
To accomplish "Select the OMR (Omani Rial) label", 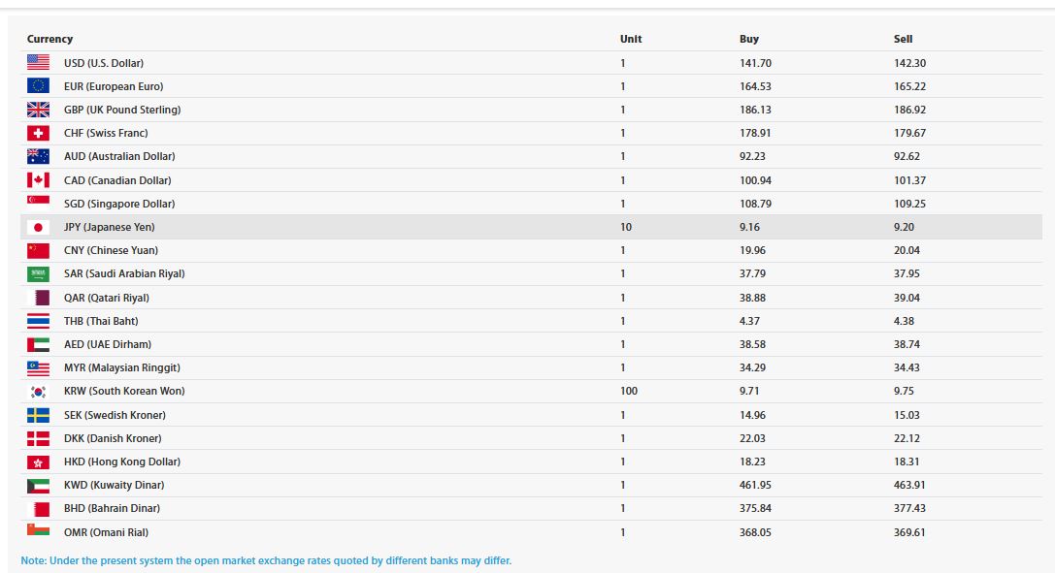I will click(106, 532).
